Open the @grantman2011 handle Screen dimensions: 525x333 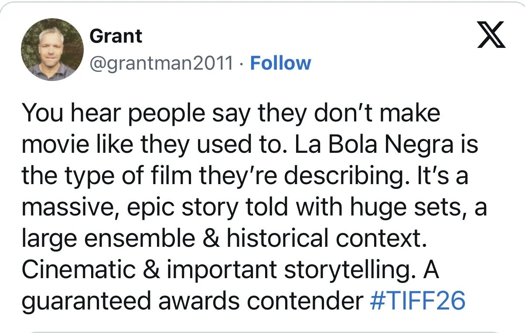[x=161, y=64]
